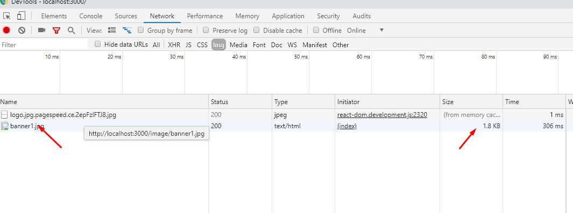Enable the Group by frame checkbox

(x=140, y=30)
